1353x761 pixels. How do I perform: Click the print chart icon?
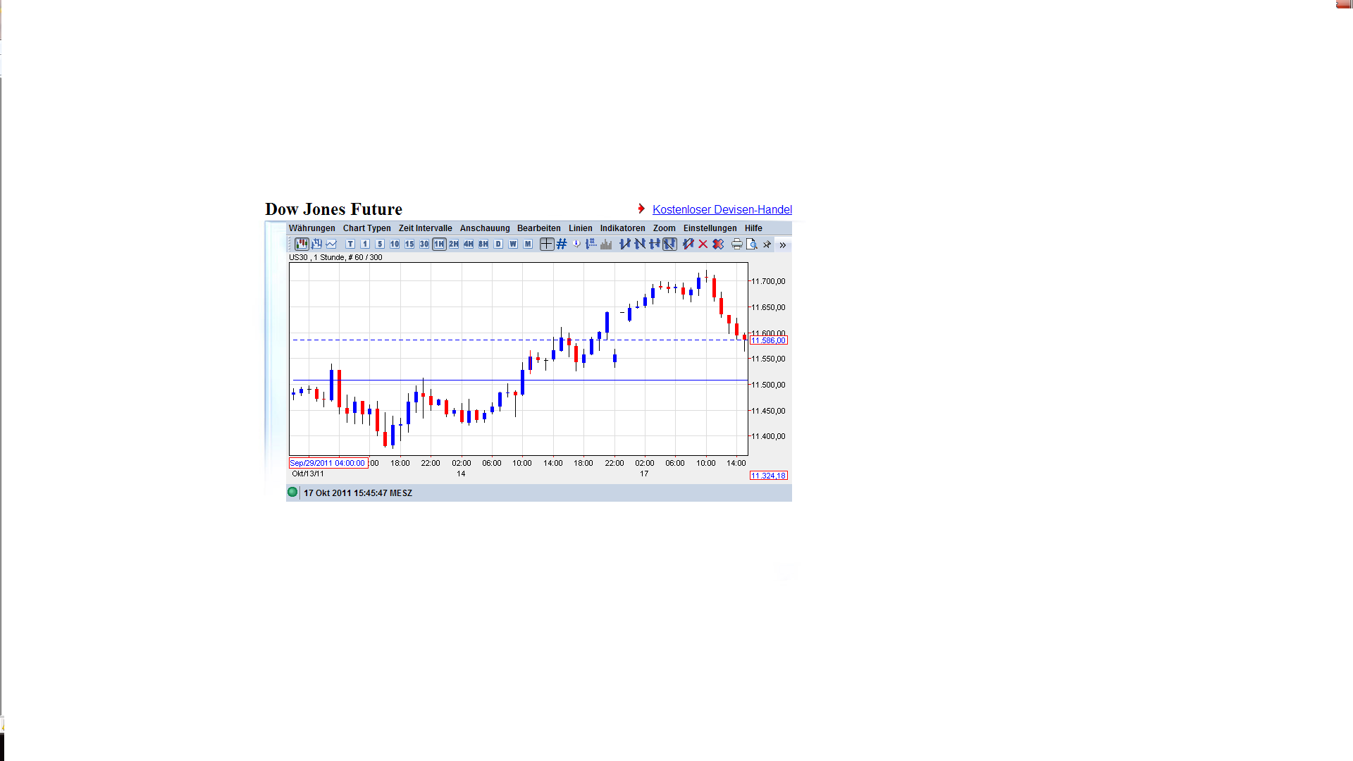pos(736,244)
